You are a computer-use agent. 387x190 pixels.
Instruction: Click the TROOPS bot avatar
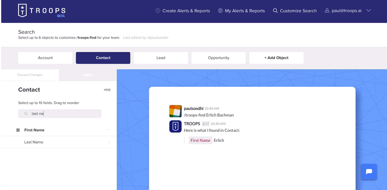pos(176,127)
